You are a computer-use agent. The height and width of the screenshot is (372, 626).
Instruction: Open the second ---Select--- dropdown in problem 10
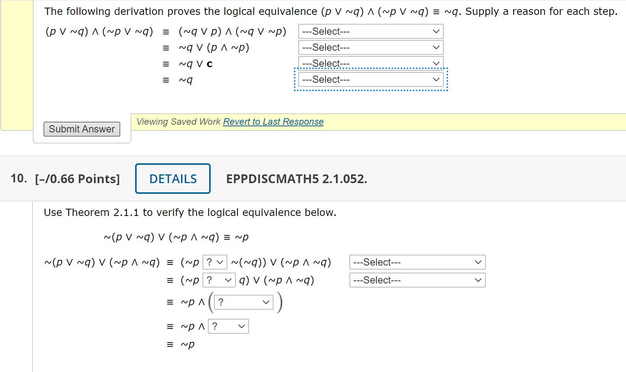click(x=417, y=280)
